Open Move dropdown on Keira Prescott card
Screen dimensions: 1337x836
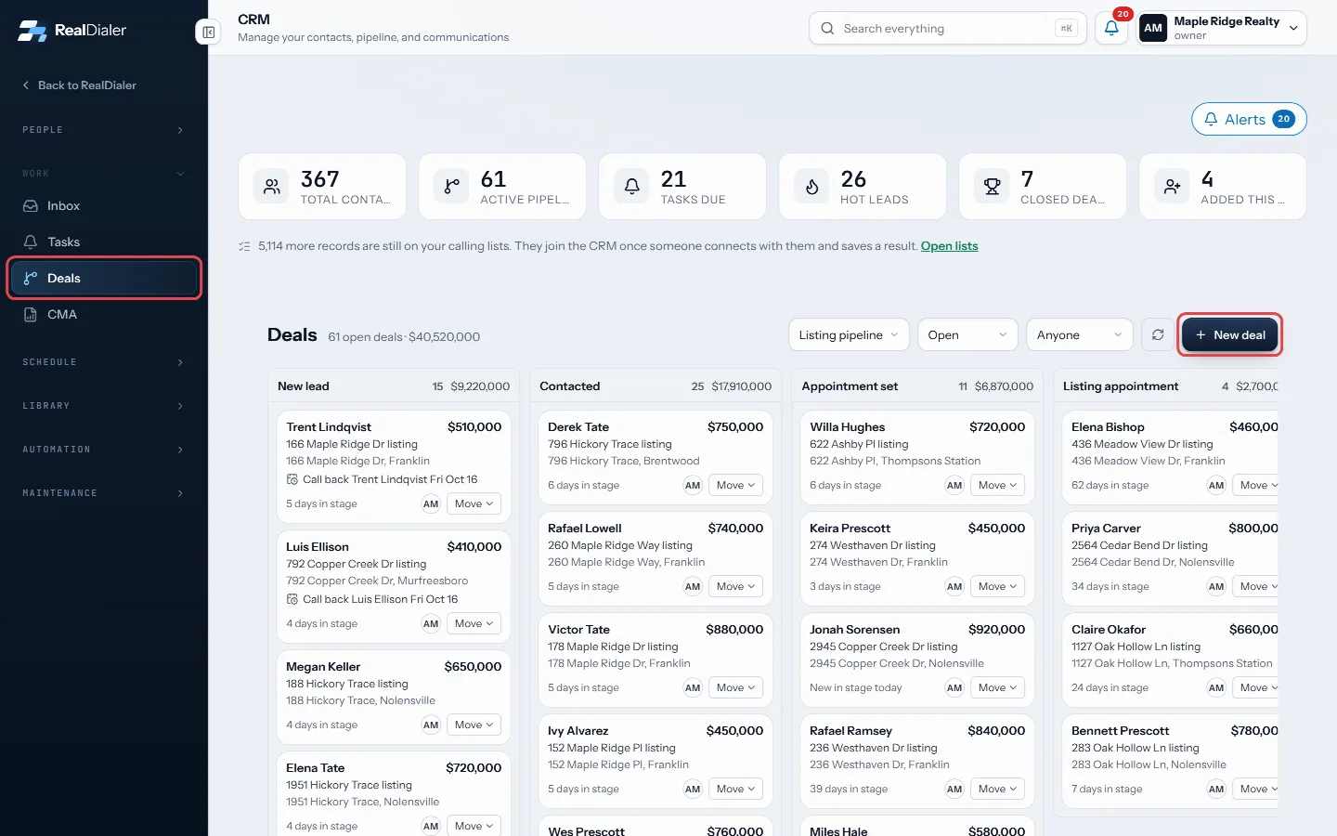click(x=997, y=587)
